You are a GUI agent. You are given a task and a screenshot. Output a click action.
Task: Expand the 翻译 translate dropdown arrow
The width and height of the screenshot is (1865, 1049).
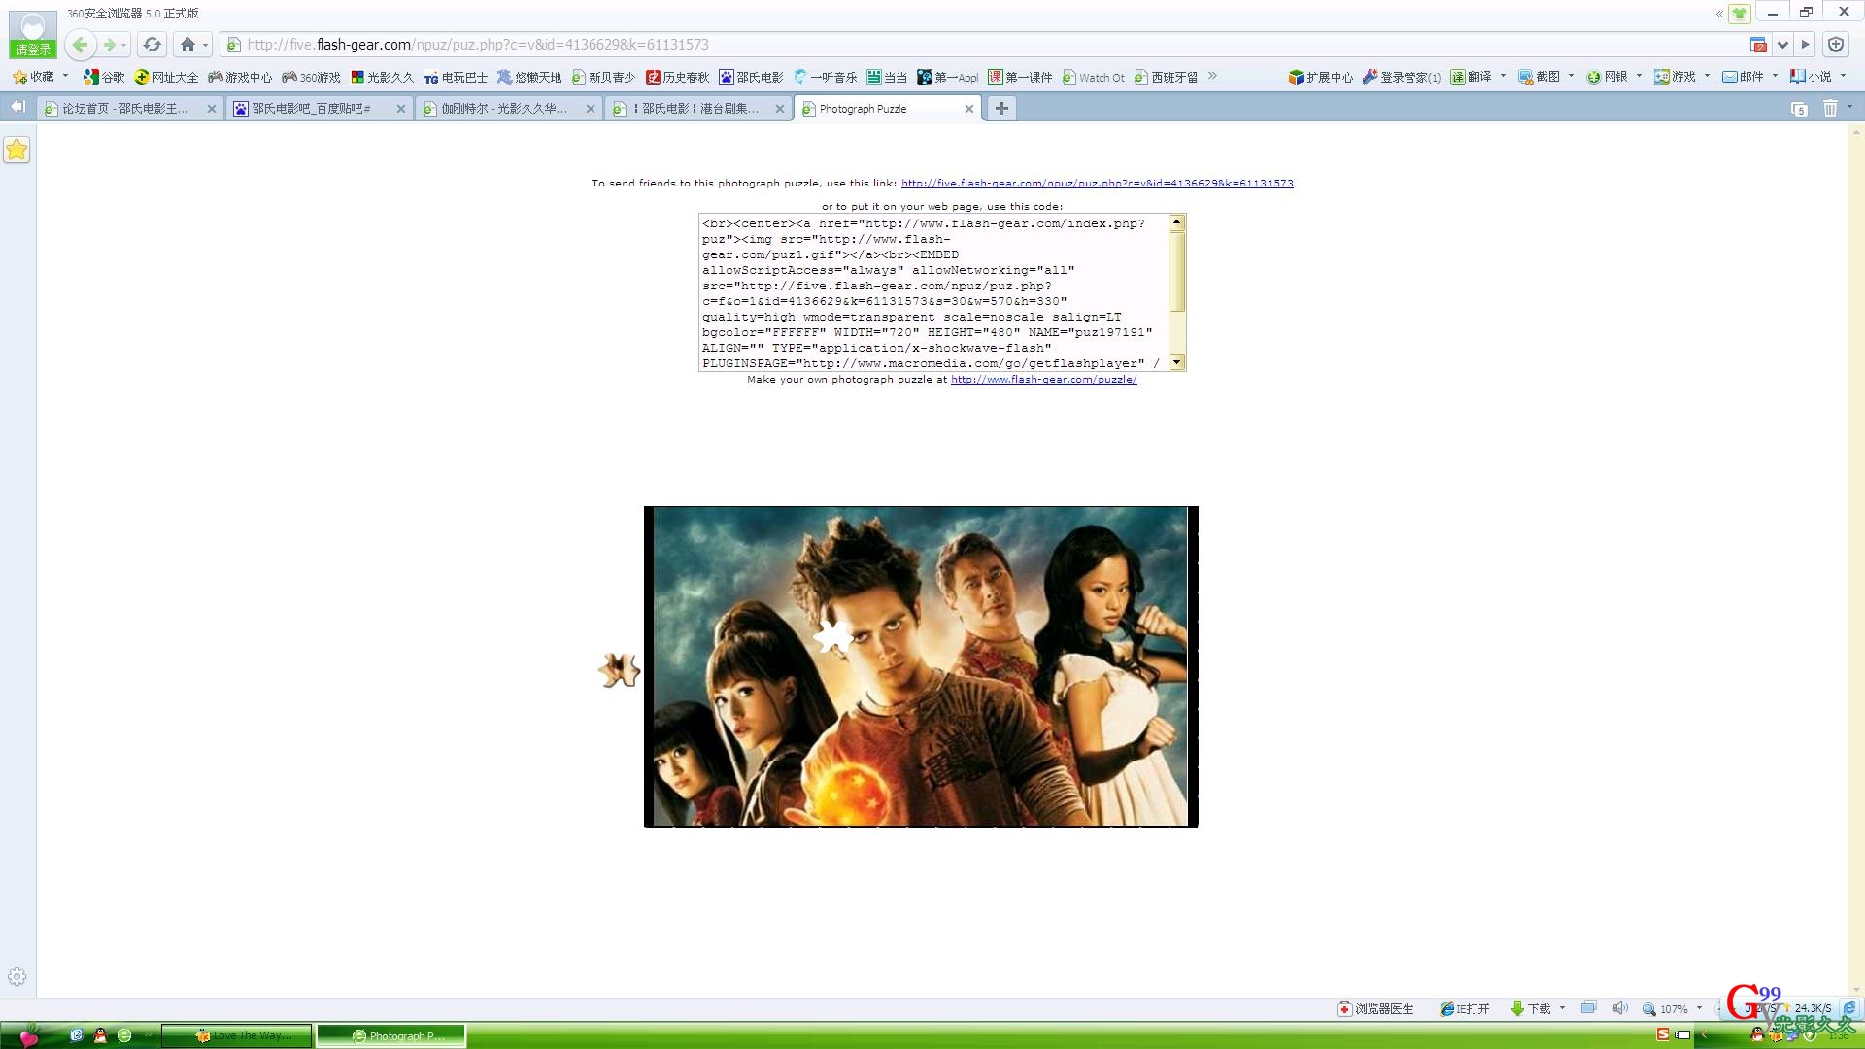1503,76
